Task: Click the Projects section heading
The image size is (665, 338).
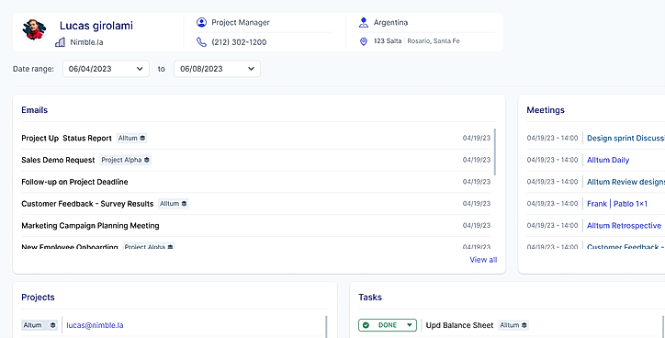Action: click(x=39, y=298)
